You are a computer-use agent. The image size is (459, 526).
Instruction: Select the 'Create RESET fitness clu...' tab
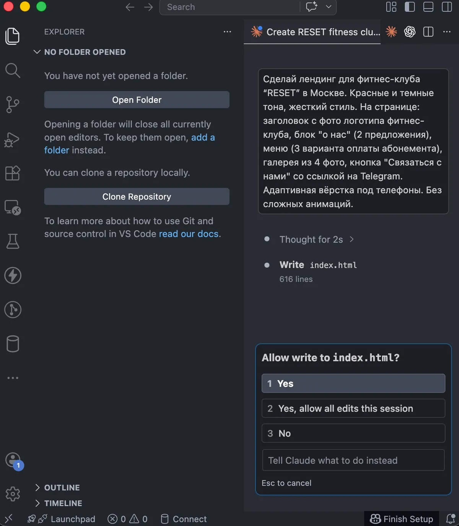315,32
